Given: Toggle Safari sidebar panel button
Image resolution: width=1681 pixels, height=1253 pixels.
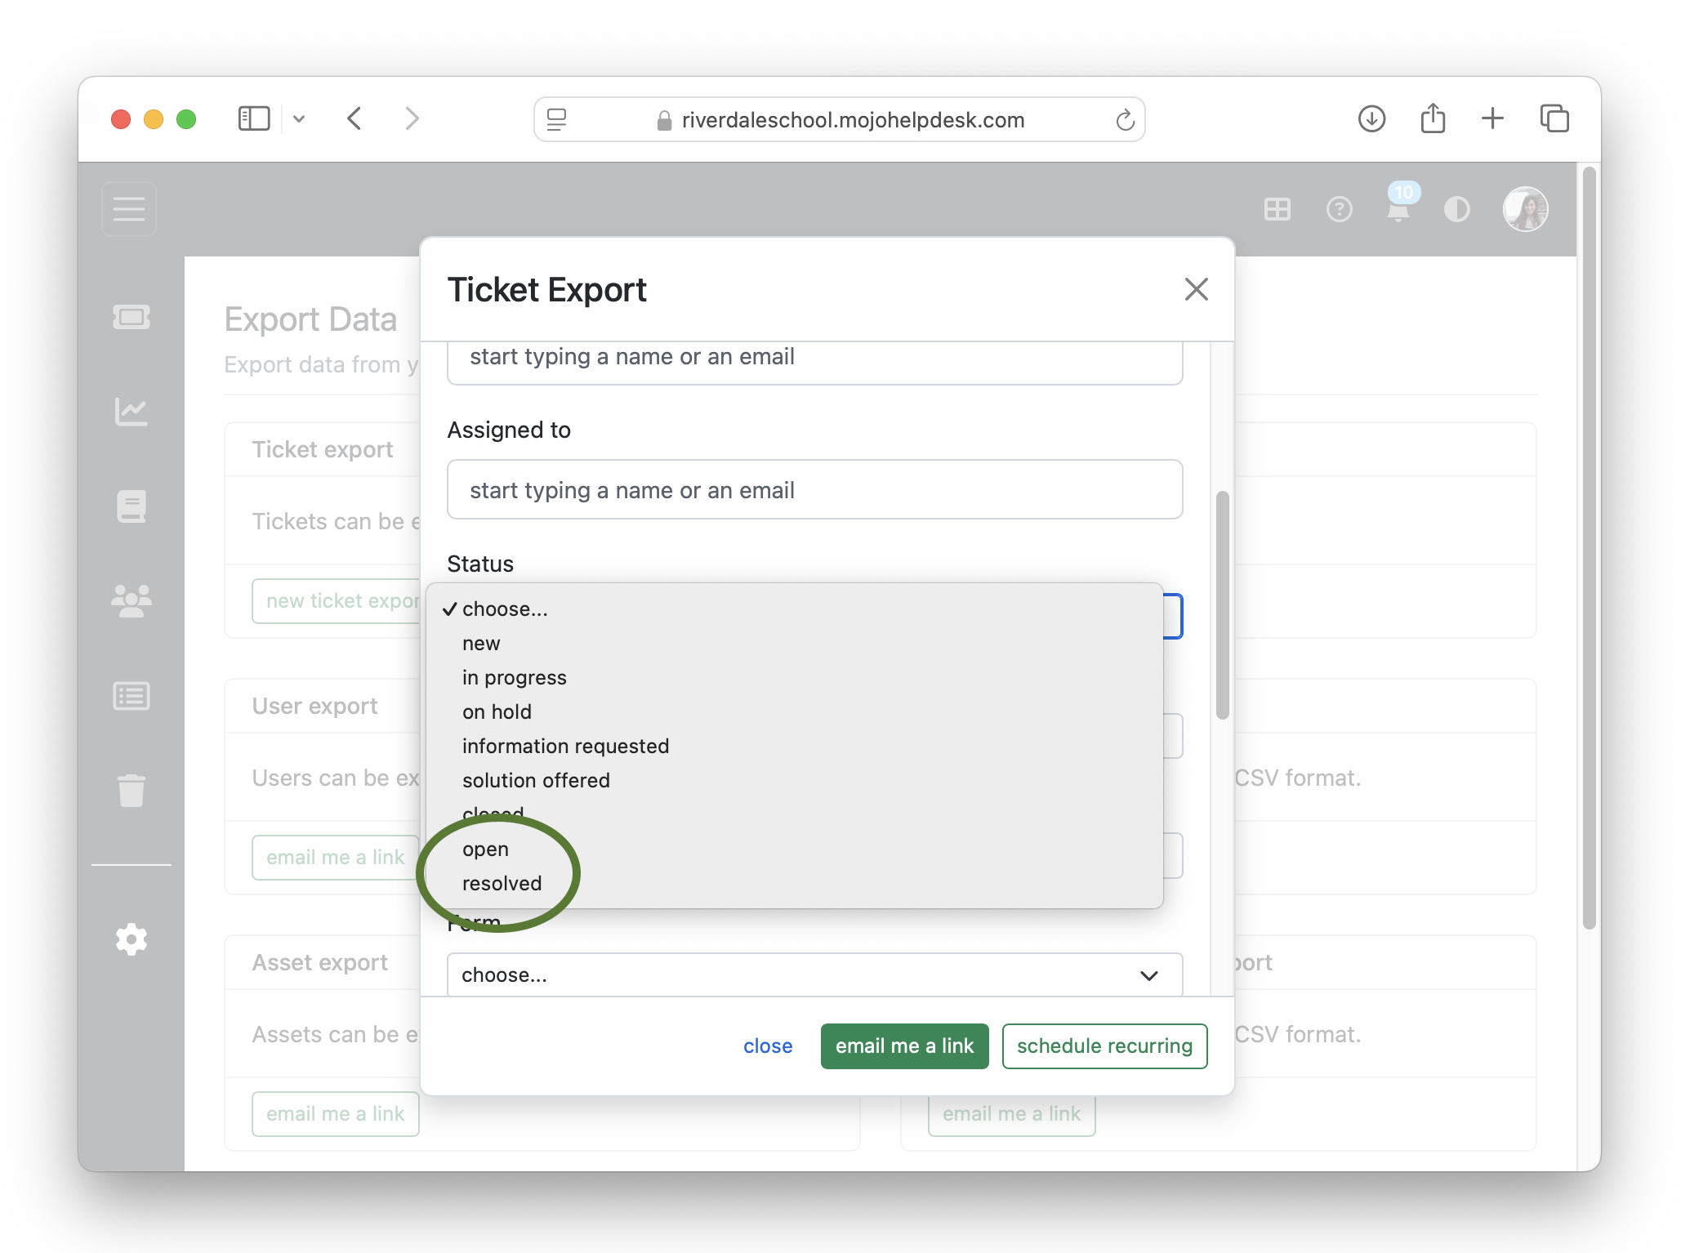Looking at the screenshot, I should click(x=253, y=119).
